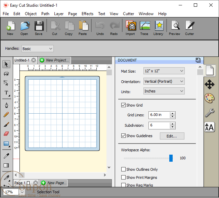Click the Subdivision input field
Screen dimensions: 219x198
point(159,125)
